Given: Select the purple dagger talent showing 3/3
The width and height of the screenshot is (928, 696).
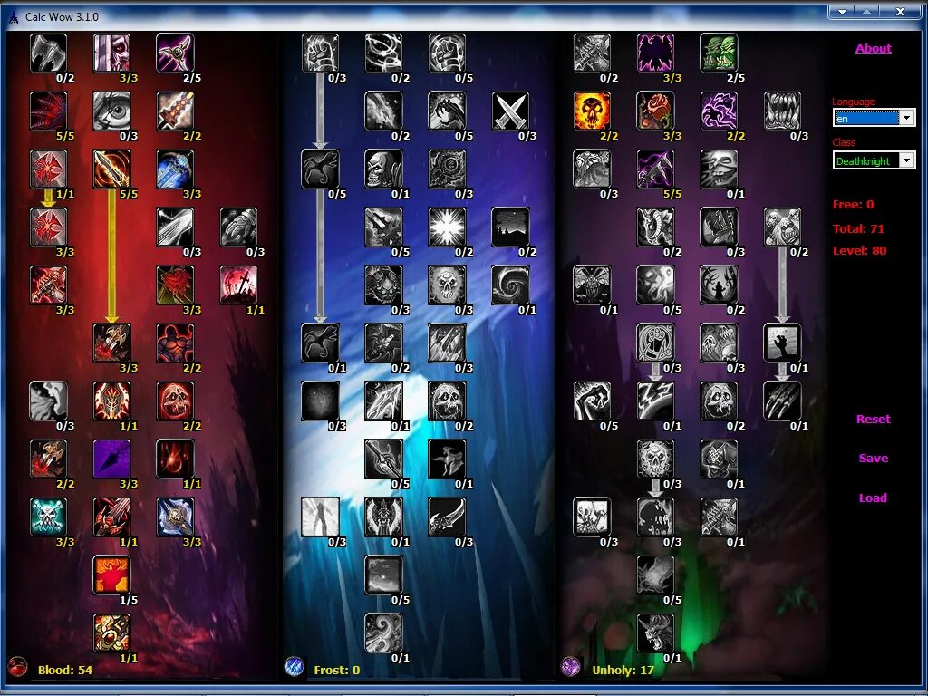Looking at the screenshot, I should pos(111,459).
